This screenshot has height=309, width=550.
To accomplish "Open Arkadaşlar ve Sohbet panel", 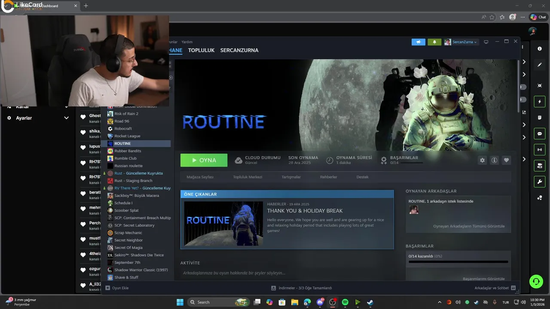I will [x=495, y=288].
